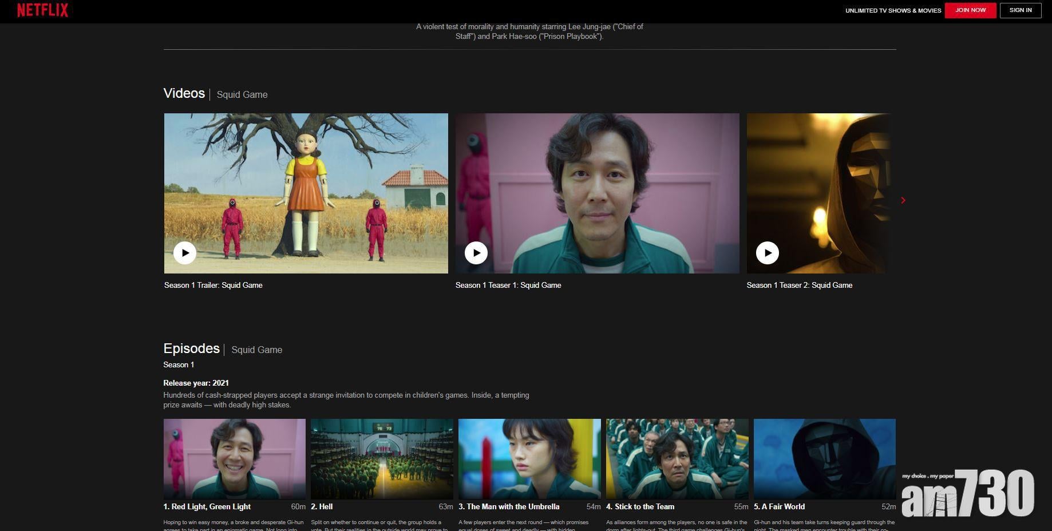Open the Stick to the Team thumbnail
Viewport: 1052px width, 531px height.
[x=677, y=459]
